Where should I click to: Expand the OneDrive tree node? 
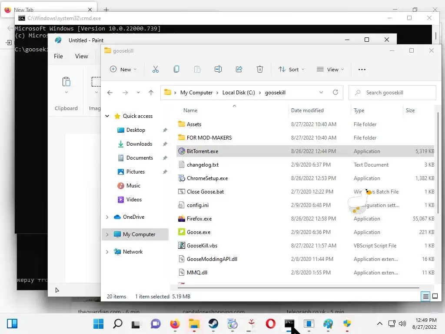[x=107, y=217]
